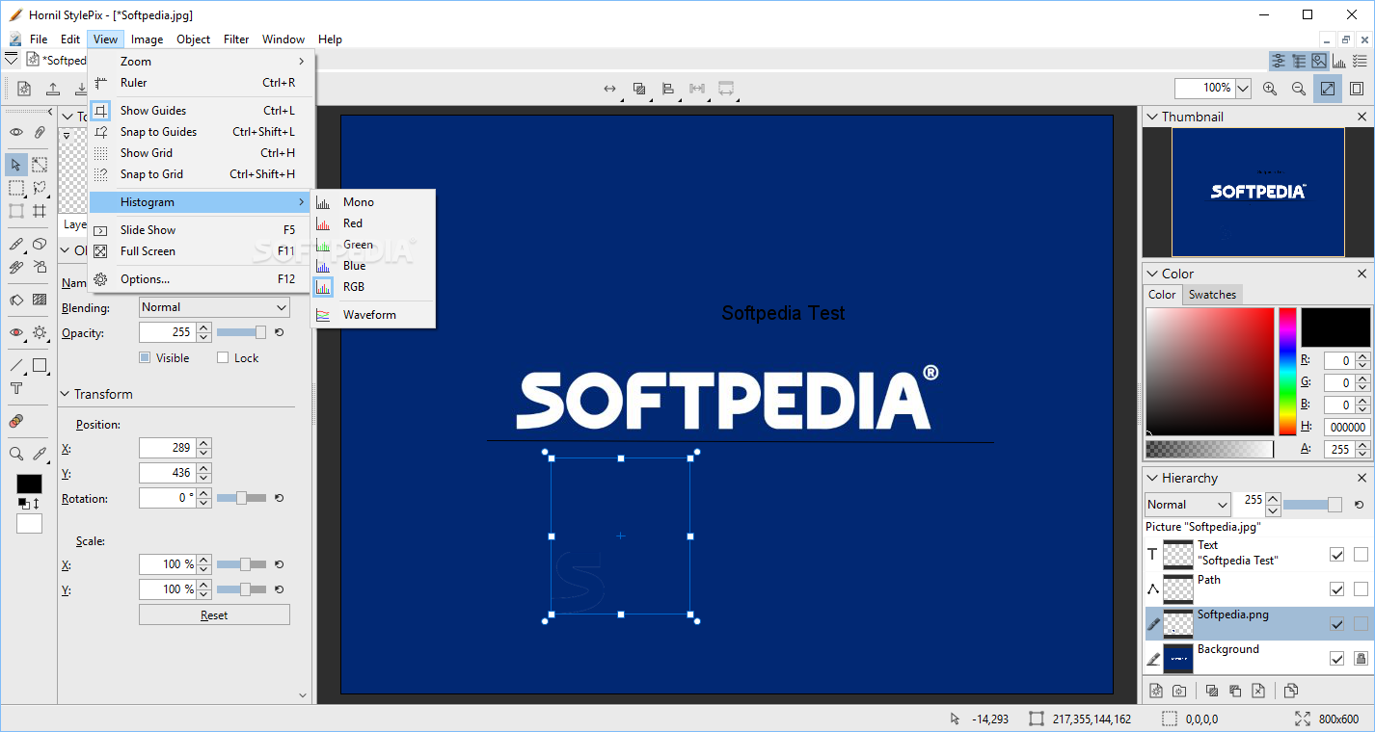
Task: Choose the rectangle shape tool
Action: coord(40,365)
